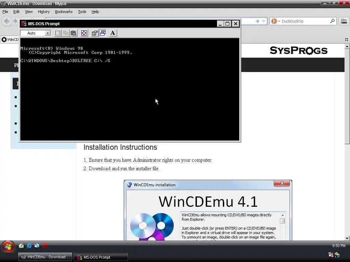Click the browser Forward arrow button

[x=15, y=21]
